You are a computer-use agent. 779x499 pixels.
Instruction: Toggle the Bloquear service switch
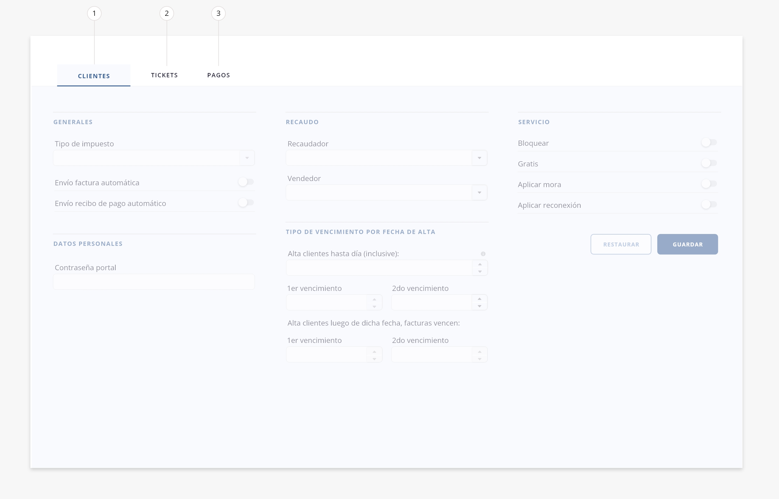[709, 143]
